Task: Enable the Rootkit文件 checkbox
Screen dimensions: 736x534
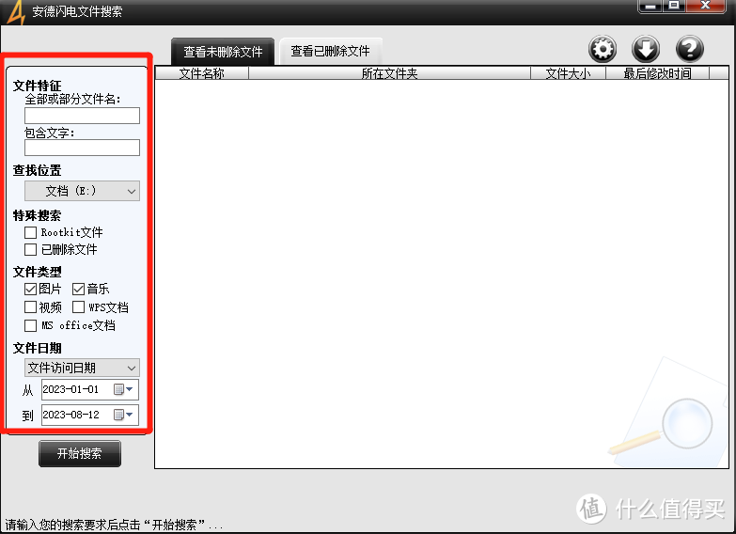Action: coord(30,232)
